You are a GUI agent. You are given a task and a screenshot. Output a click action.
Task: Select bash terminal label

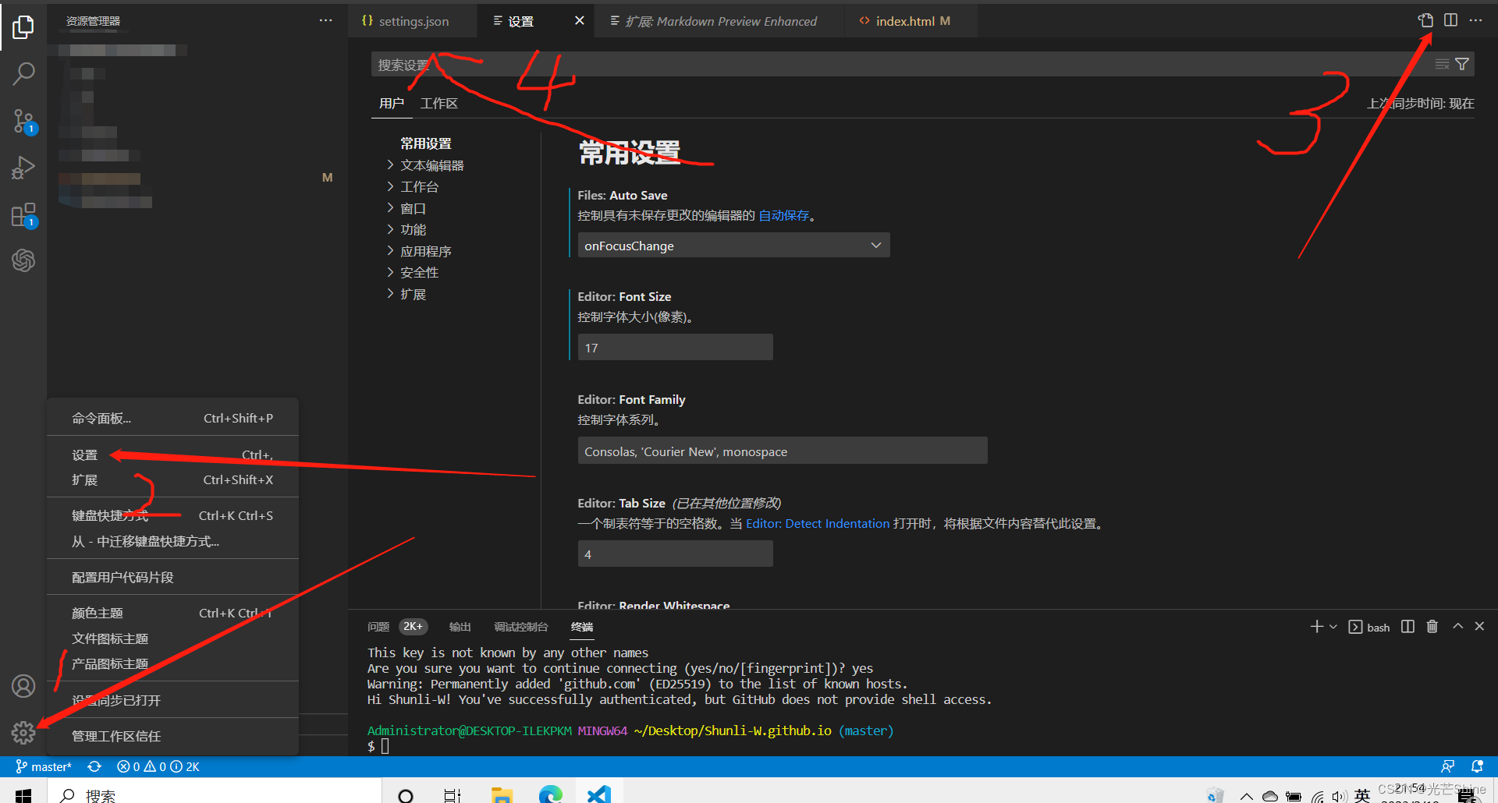(x=1369, y=628)
